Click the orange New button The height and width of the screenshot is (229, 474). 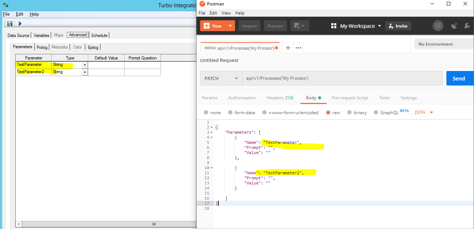pos(213,26)
